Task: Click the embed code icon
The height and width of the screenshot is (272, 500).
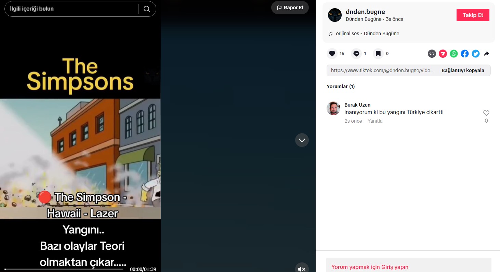Action: point(432,54)
